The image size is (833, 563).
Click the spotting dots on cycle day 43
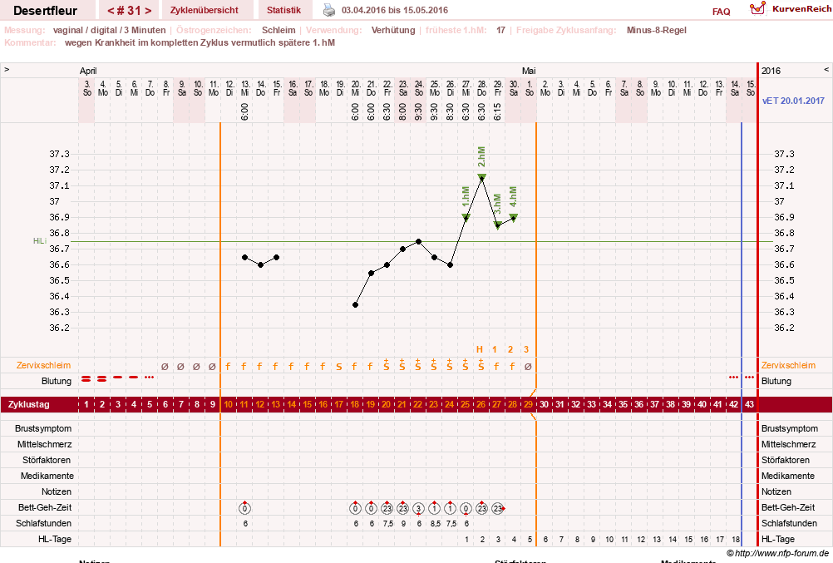click(750, 378)
